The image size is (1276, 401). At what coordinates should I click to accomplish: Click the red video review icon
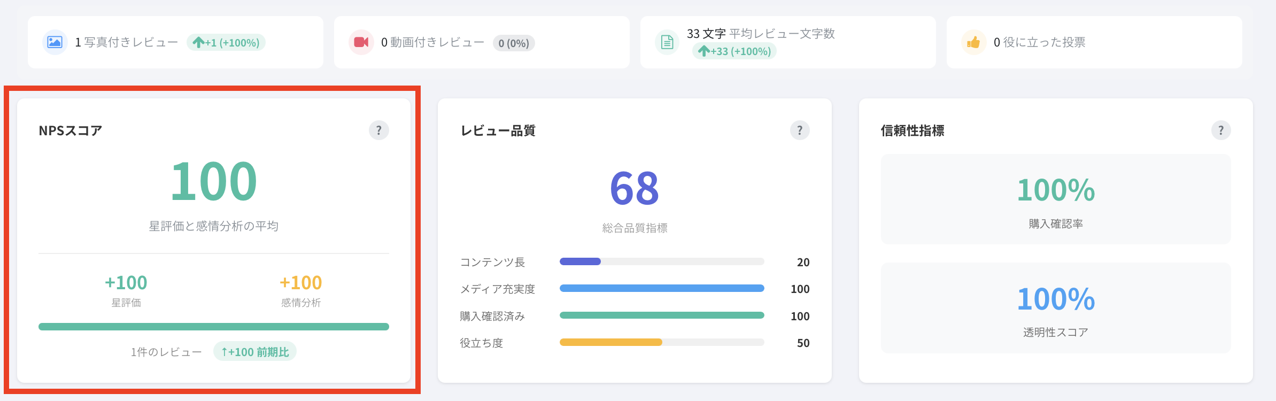pyautogui.click(x=361, y=42)
